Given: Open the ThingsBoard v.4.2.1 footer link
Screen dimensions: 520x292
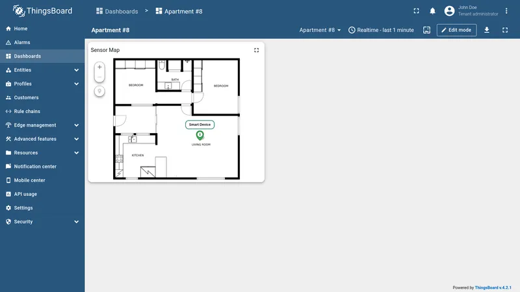Looking at the screenshot, I should coord(493,287).
